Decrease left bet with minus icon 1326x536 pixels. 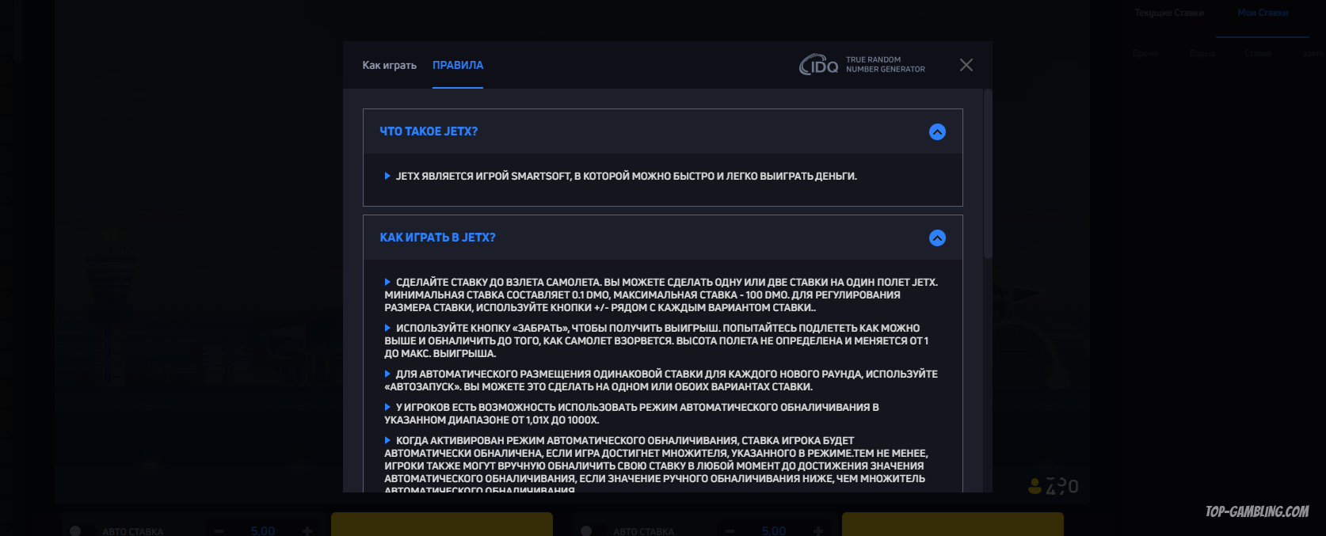pyautogui.click(x=219, y=530)
